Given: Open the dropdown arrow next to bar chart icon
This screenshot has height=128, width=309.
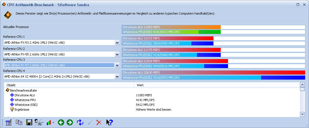Looking at the screenshot, I should (x=54, y=123).
